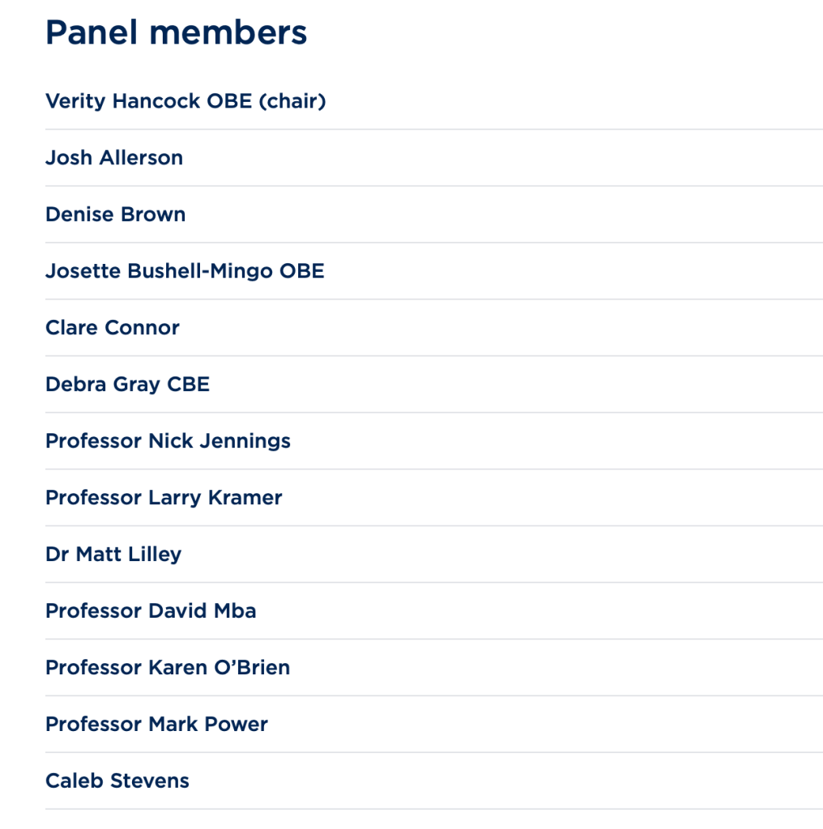This screenshot has width=823, height=829.
Task: Expand Debra Gray CBE details
Action: [127, 385]
